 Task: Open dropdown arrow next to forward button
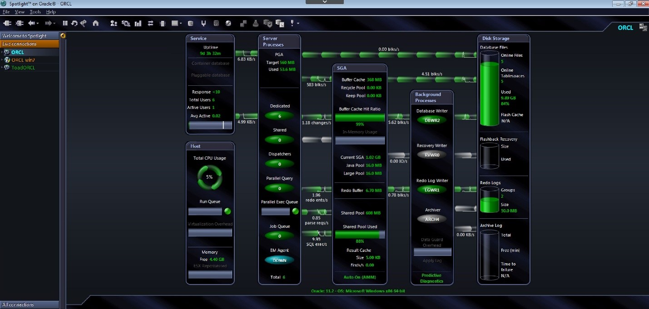click(54, 23)
